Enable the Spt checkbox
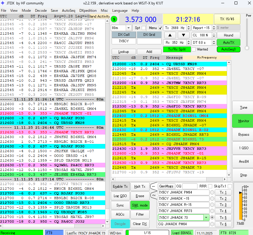 [143, 28]
